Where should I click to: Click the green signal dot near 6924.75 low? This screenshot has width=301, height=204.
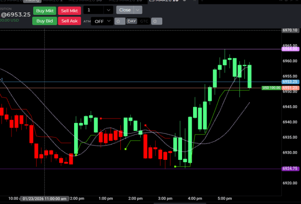pyautogui.click(x=175, y=167)
